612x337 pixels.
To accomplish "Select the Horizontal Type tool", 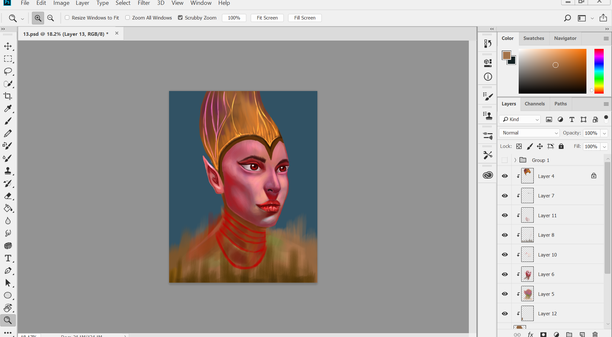I will pos(8,258).
